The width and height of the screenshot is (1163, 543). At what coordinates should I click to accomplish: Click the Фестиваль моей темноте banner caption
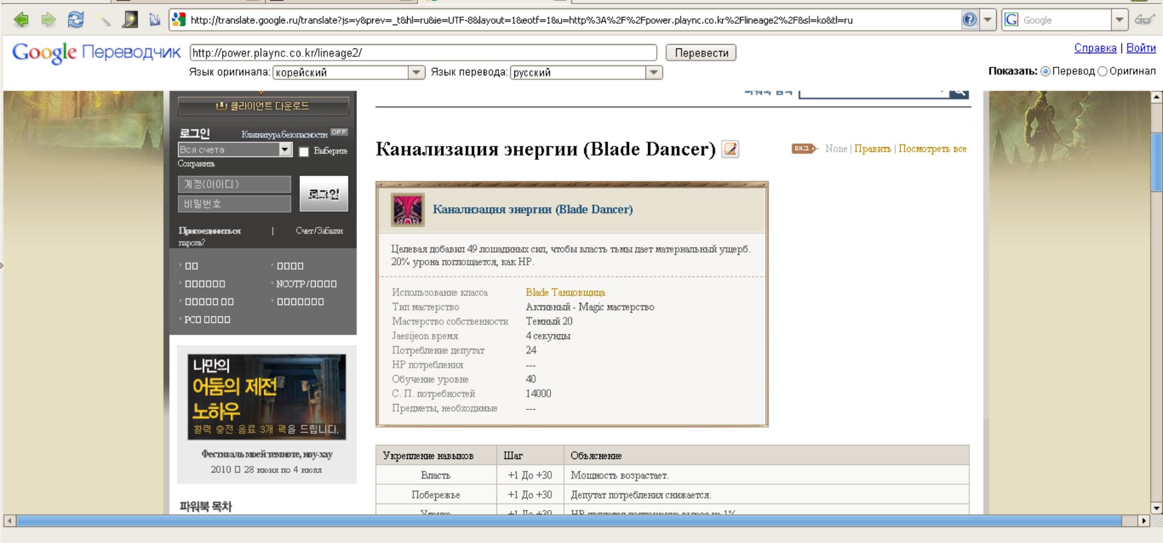click(267, 454)
